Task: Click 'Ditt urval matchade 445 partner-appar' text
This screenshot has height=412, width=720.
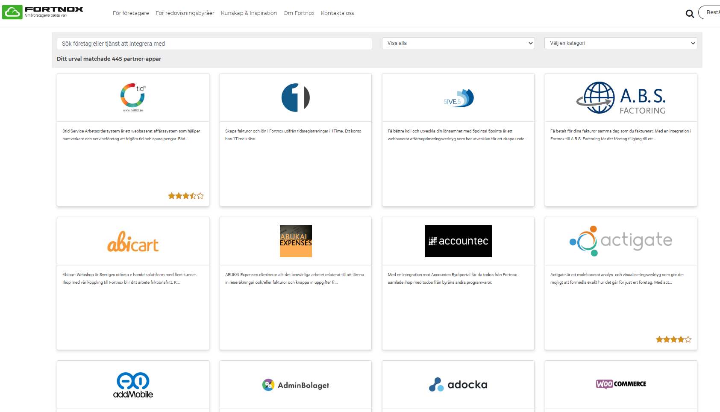Action: click(109, 59)
